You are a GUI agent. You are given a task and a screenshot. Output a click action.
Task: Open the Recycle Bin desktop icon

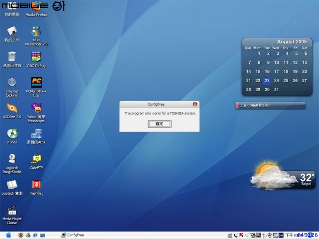point(12,59)
